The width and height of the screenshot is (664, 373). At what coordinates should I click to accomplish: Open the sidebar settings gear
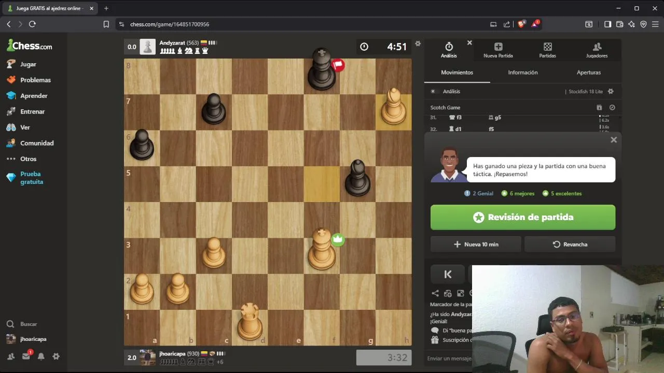[56, 356]
